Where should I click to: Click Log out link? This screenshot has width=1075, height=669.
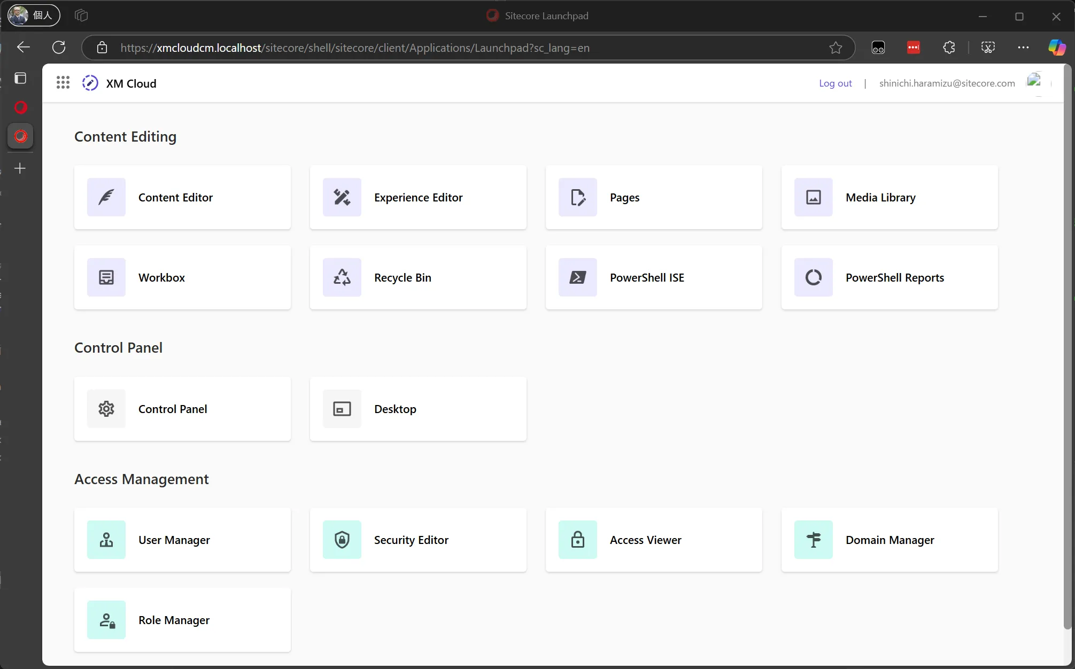[x=836, y=82]
